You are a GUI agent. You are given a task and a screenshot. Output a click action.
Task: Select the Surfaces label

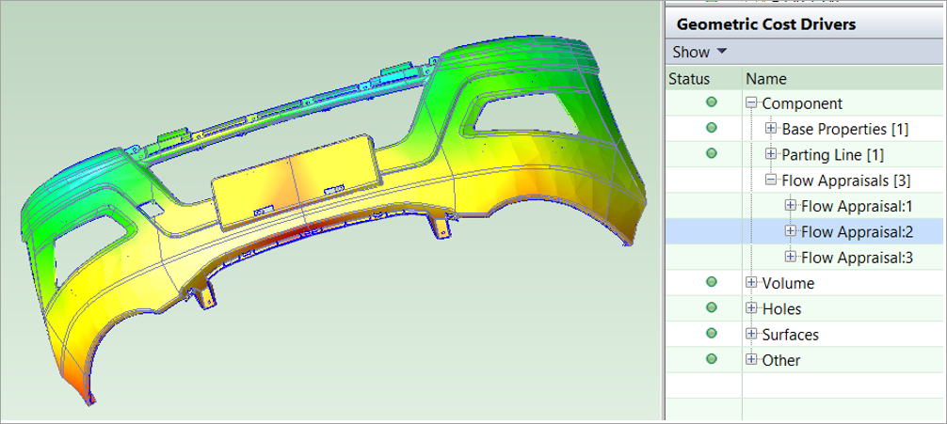click(x=791, y=334)
